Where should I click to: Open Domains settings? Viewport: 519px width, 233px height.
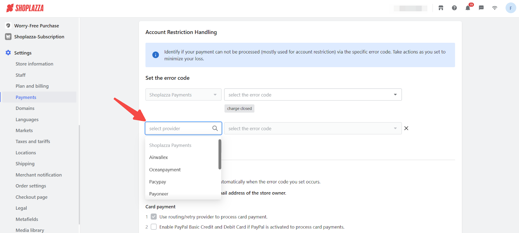pyautogui.click(x=25, y=108)
